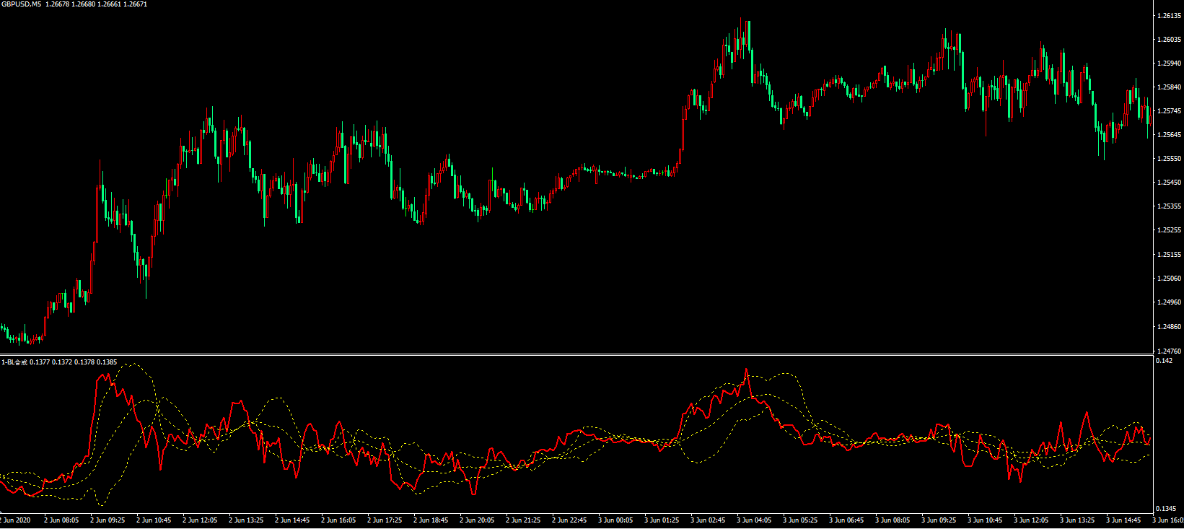
Task: Click the 1.24760 price label at the scale bottom
Action: 1168,351
